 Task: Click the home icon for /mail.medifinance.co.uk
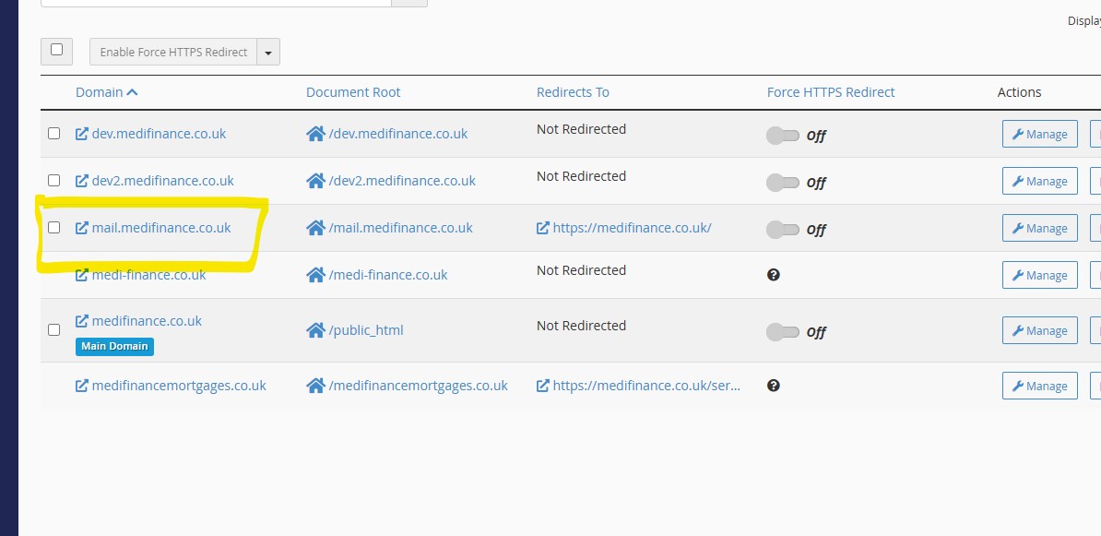pos(314,227)
